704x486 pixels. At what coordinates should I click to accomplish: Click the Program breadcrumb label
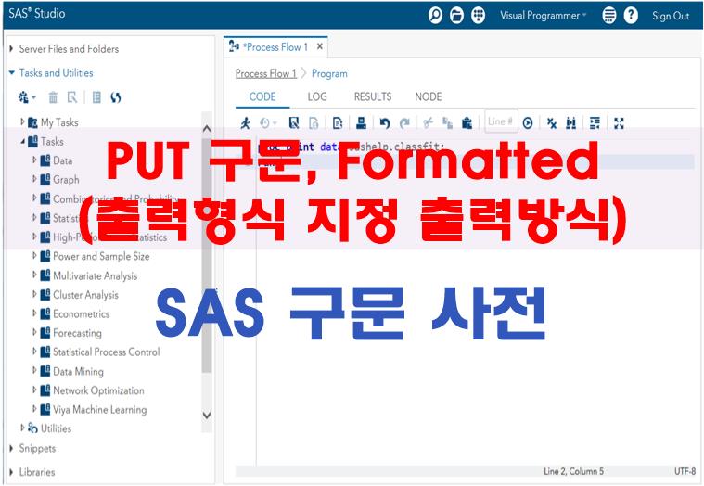(x=329, y=73)
